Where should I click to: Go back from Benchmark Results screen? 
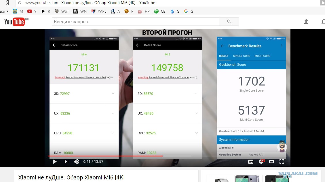click(222, 46)
